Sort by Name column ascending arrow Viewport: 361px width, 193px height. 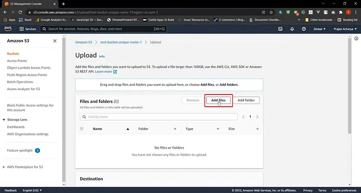click(128, 129)
